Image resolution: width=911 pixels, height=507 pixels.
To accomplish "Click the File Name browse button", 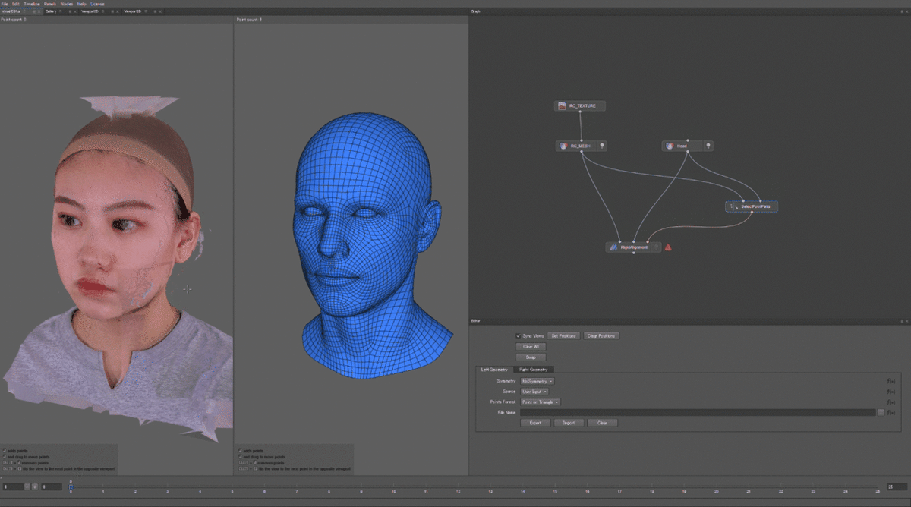I will (881, 412).
